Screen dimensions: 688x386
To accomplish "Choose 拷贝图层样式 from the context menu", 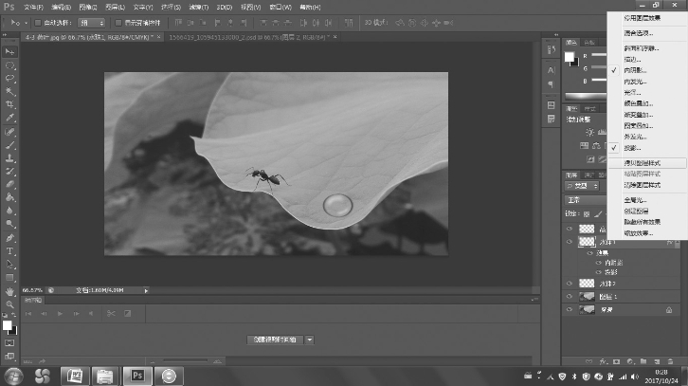I will click(x=643, y=163).
